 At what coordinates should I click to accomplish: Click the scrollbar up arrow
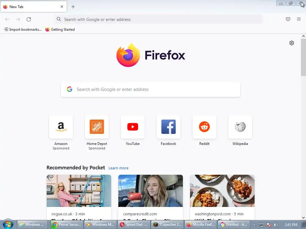pyautogui.click(x=303, y=36)
